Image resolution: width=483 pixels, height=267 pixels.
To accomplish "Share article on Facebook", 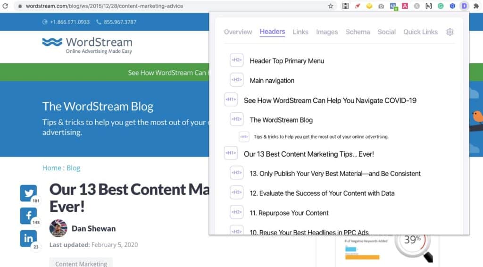I will click(x=28, y=216).
